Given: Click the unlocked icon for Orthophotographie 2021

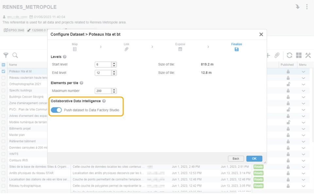Looking at the screenshot, I should pos(288,84).
